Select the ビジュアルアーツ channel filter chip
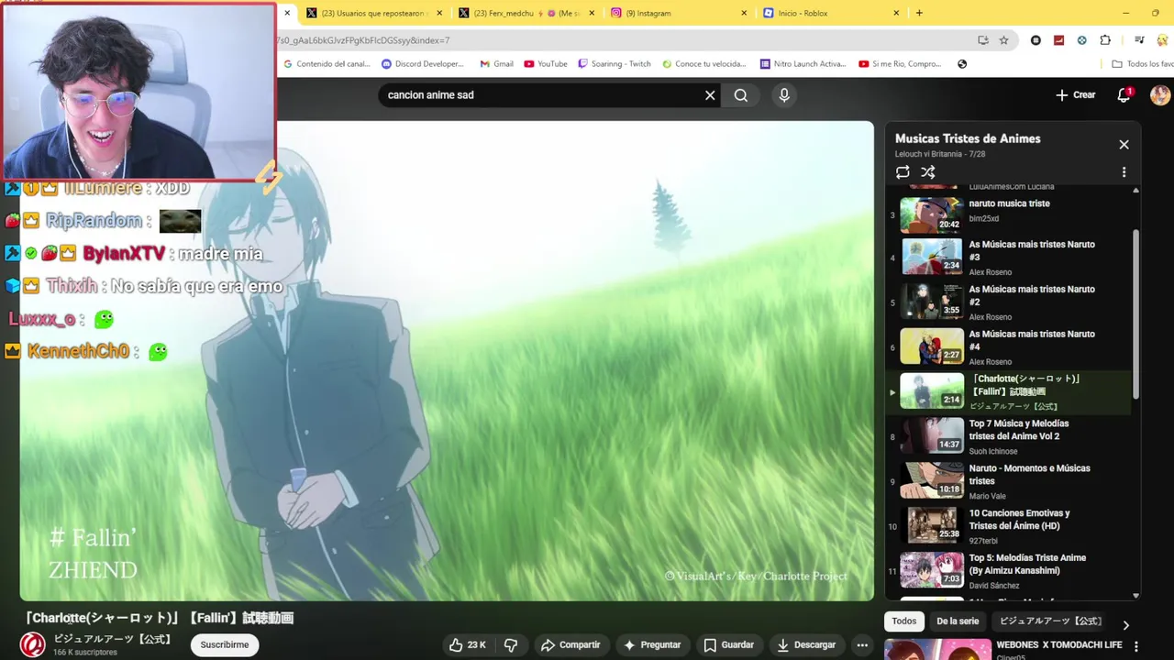The width and height of the screenshot is (1174, 660). pyautogui.click(x=1050, y=621)
